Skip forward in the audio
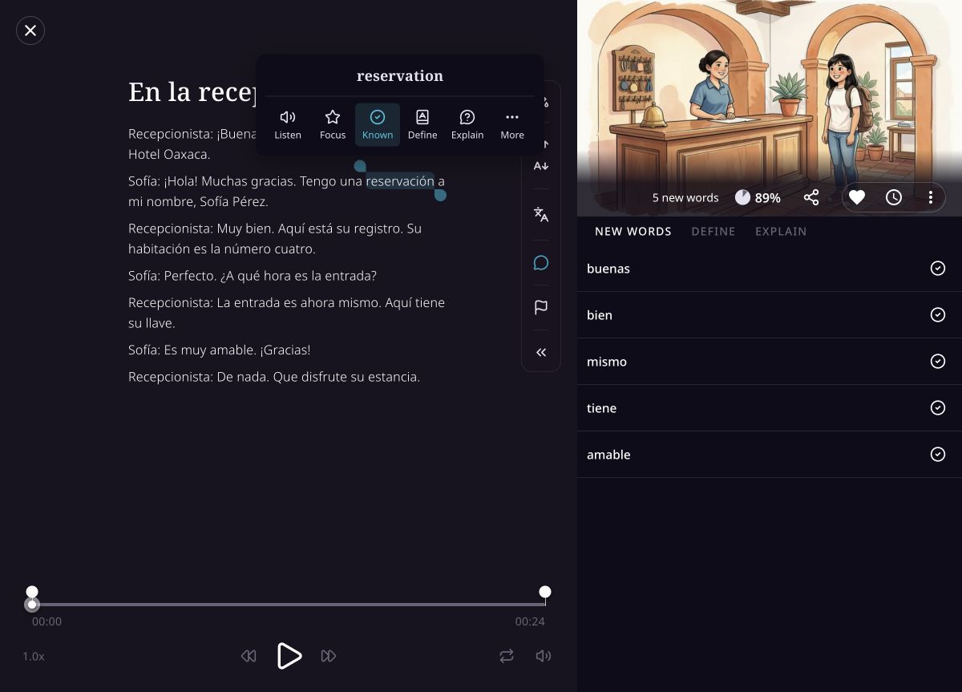962x692 pixels. coord(329,656)
